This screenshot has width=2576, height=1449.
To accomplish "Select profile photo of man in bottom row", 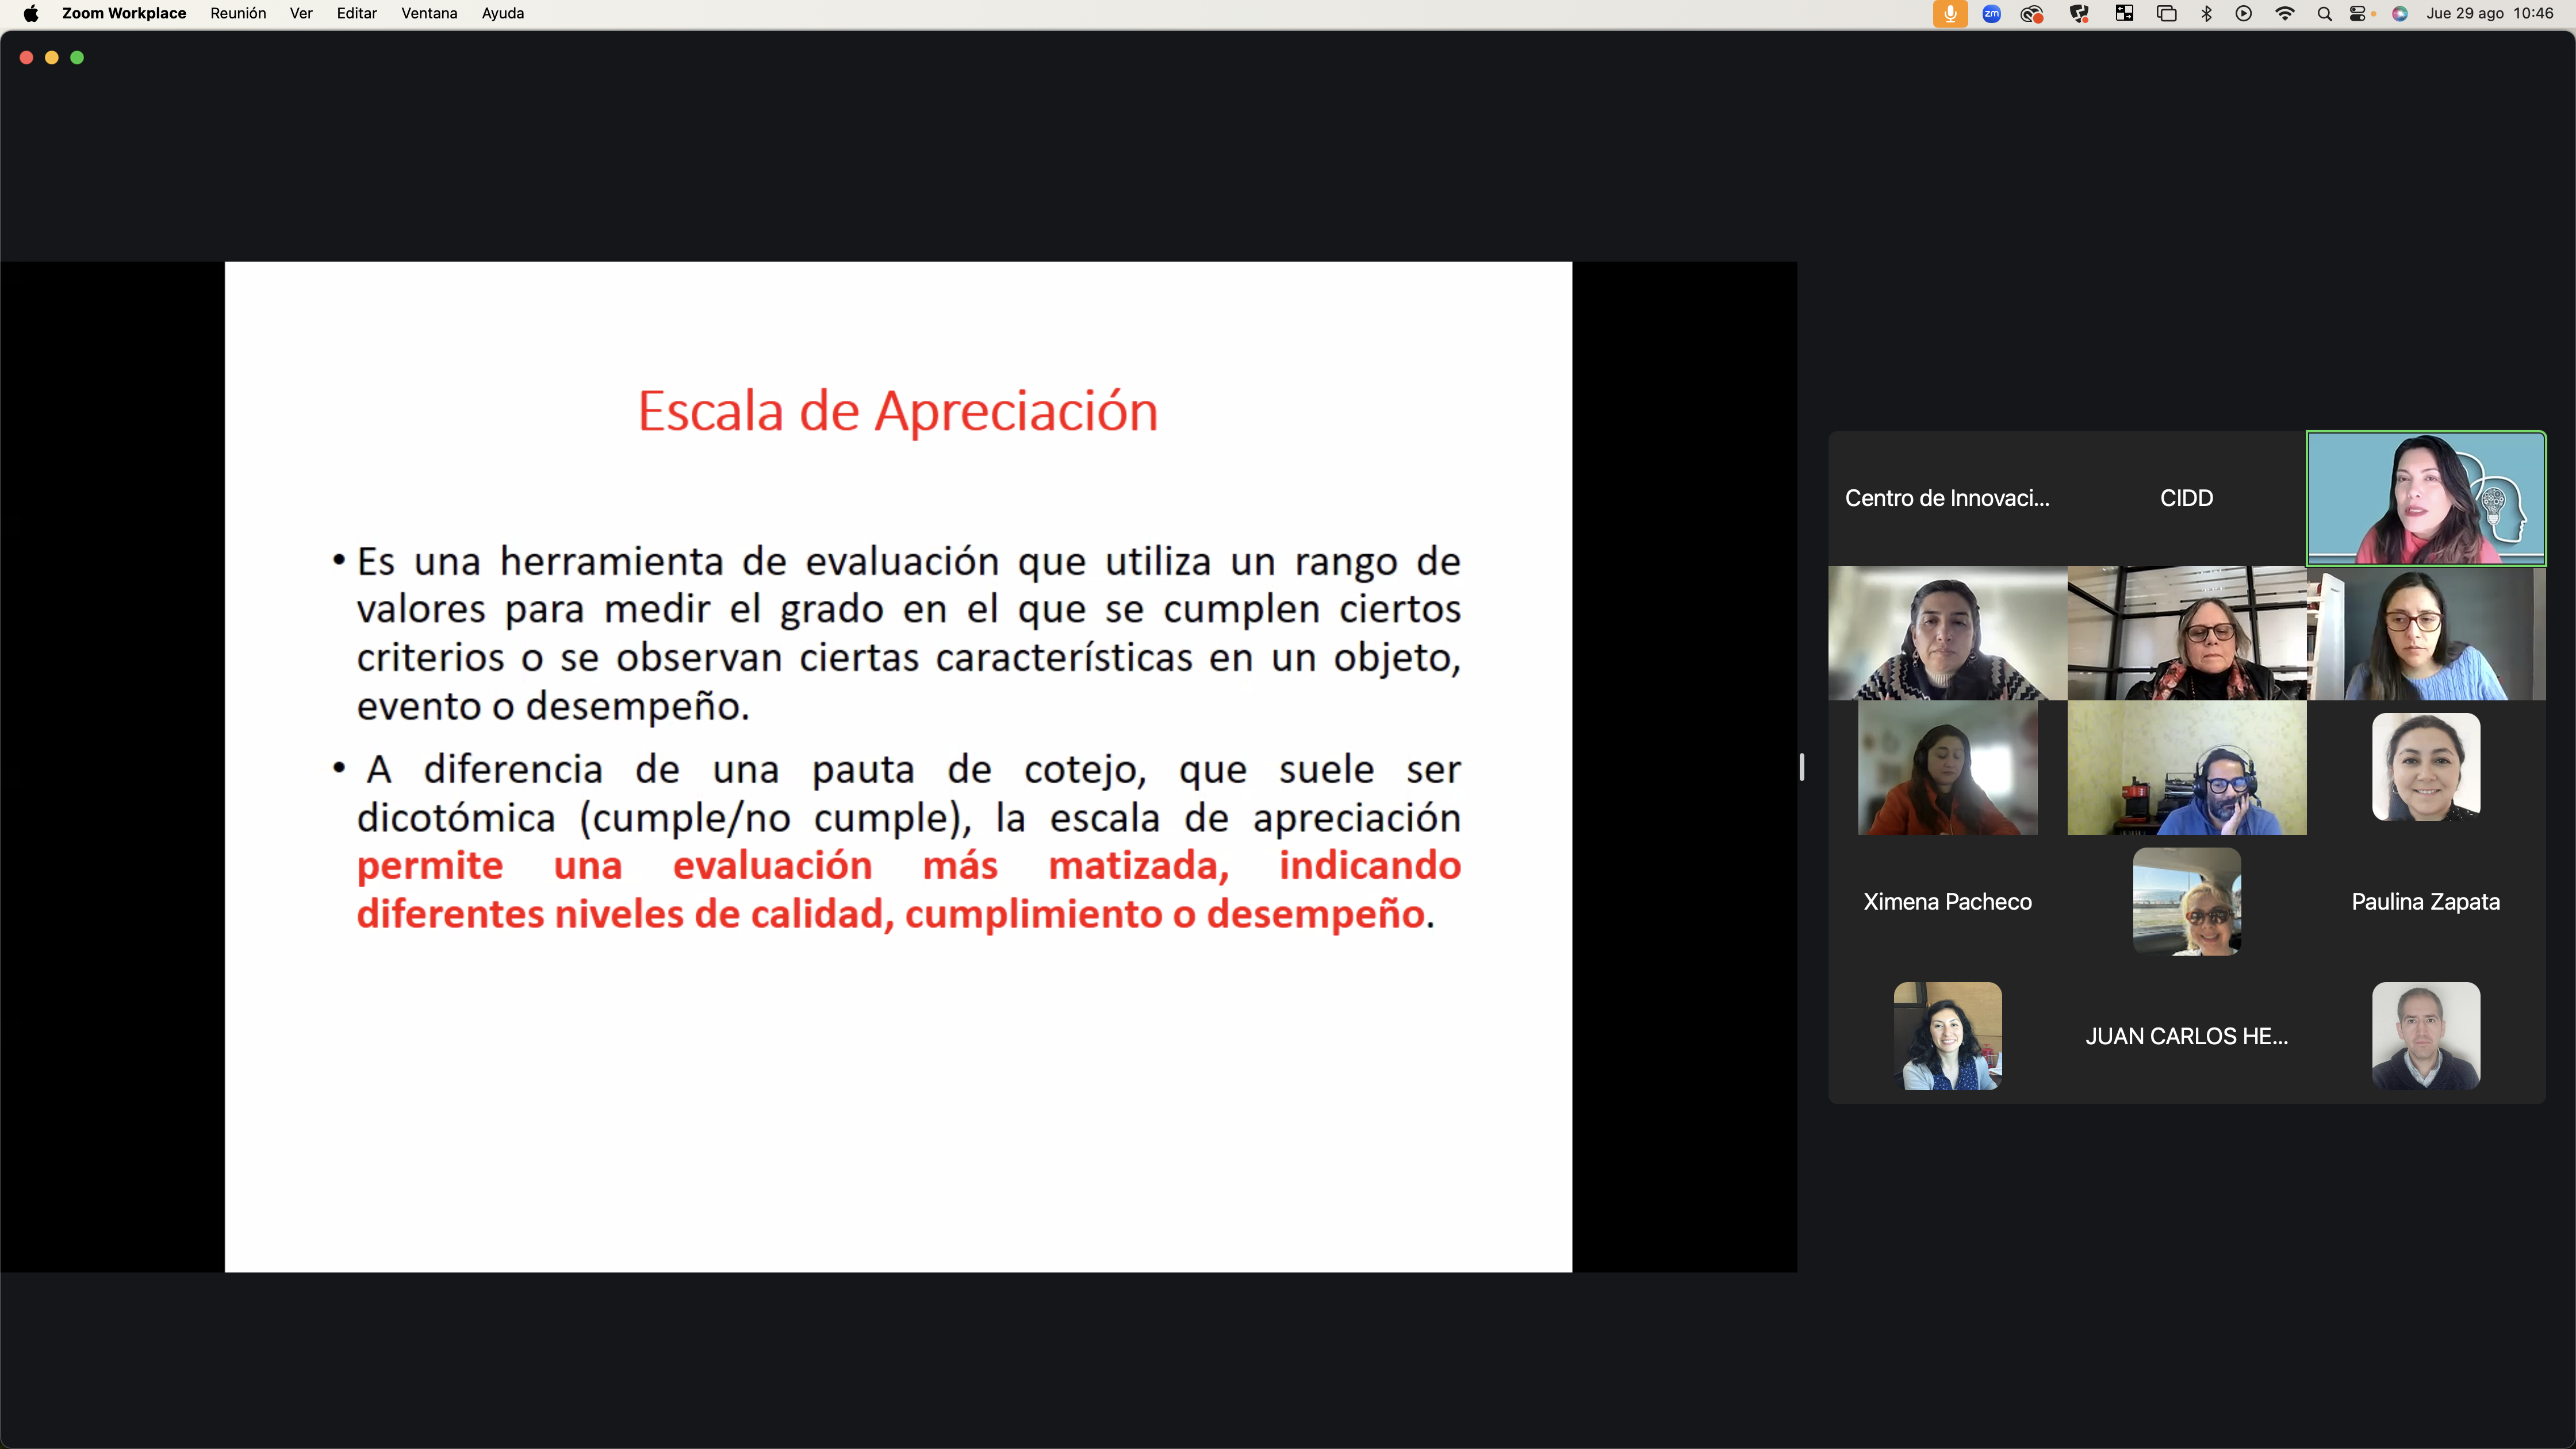I will 2426,1036.
